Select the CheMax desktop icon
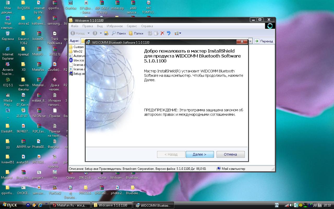This screenshot has width=334, height=209. coord(70,5)
